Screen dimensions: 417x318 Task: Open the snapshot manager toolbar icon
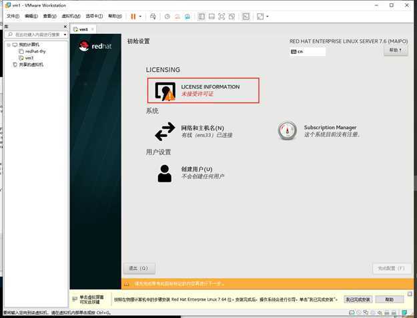(x=187, y=17)
